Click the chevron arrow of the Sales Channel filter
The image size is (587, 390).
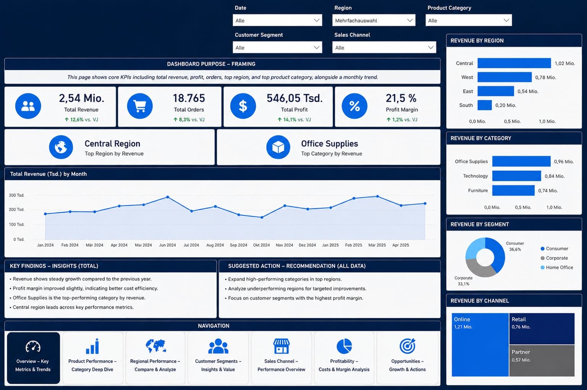pos(431,47)
